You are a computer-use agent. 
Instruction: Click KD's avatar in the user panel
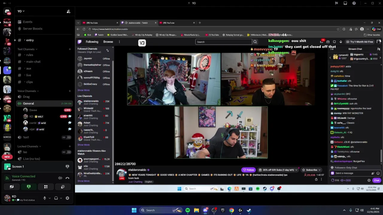coord(7,198)
